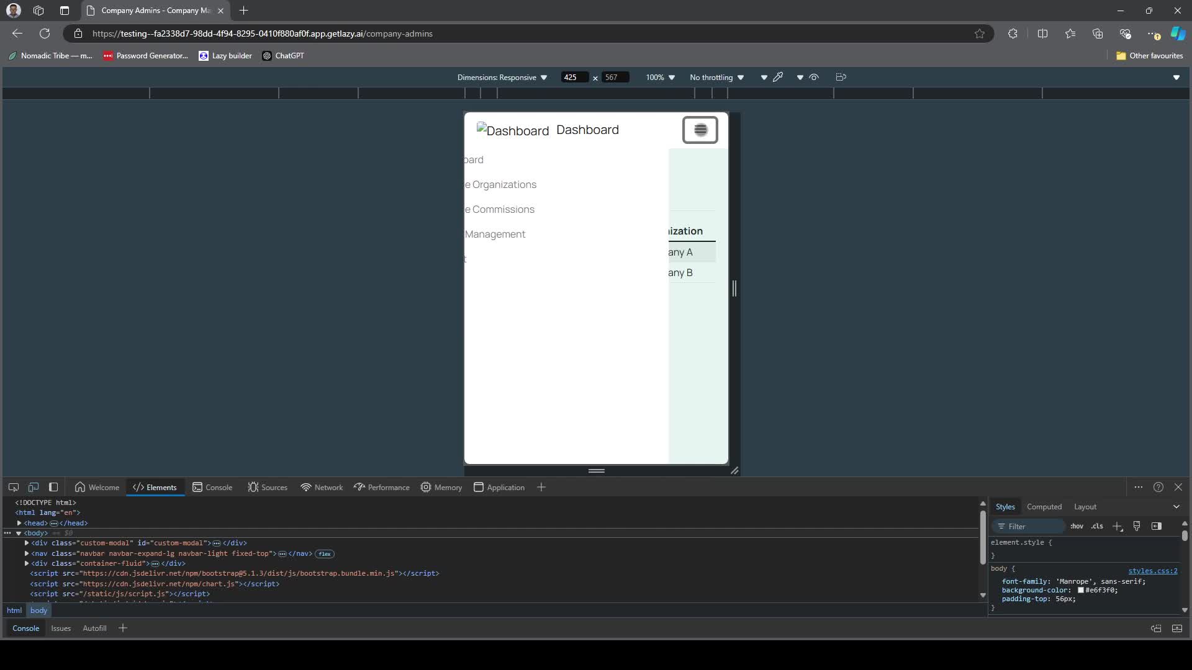Toggle computed styles sidebar icon
Screen dimensions: 1192x670
pyautogui.click(x=1156, y=526)
